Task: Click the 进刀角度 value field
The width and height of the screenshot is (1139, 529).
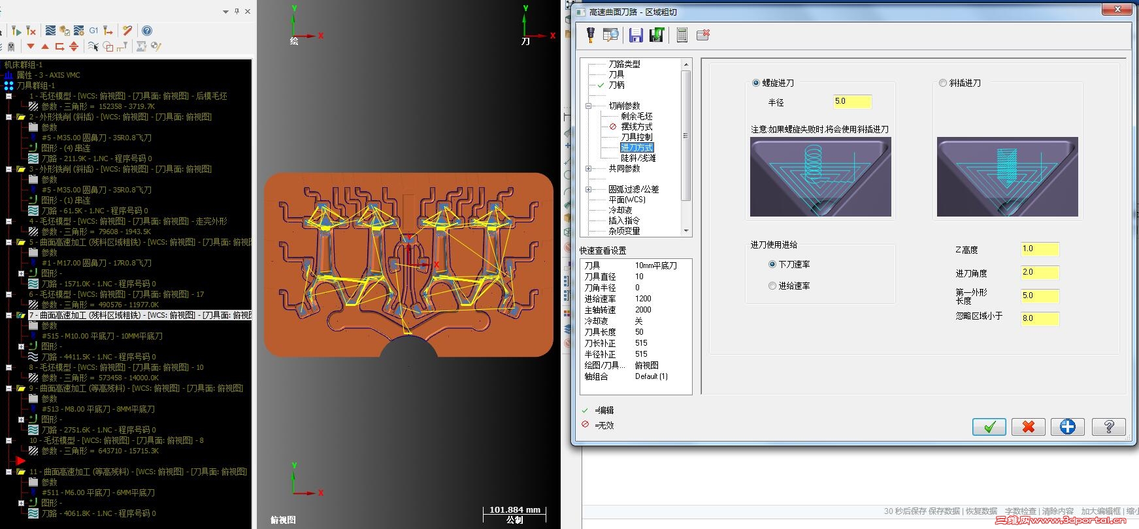Action: coord(1040,272)
